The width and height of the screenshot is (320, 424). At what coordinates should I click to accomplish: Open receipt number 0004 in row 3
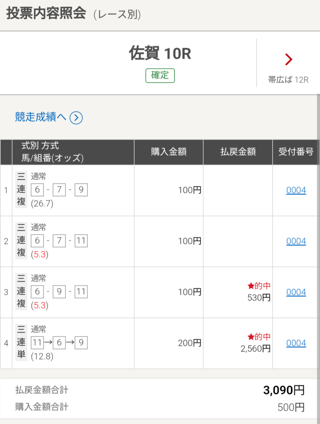[296, 292]
